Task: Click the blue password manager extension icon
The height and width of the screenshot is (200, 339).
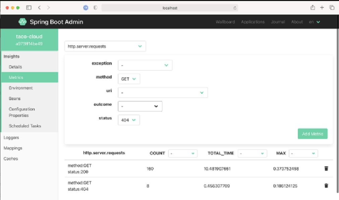Action: (86, 8)
